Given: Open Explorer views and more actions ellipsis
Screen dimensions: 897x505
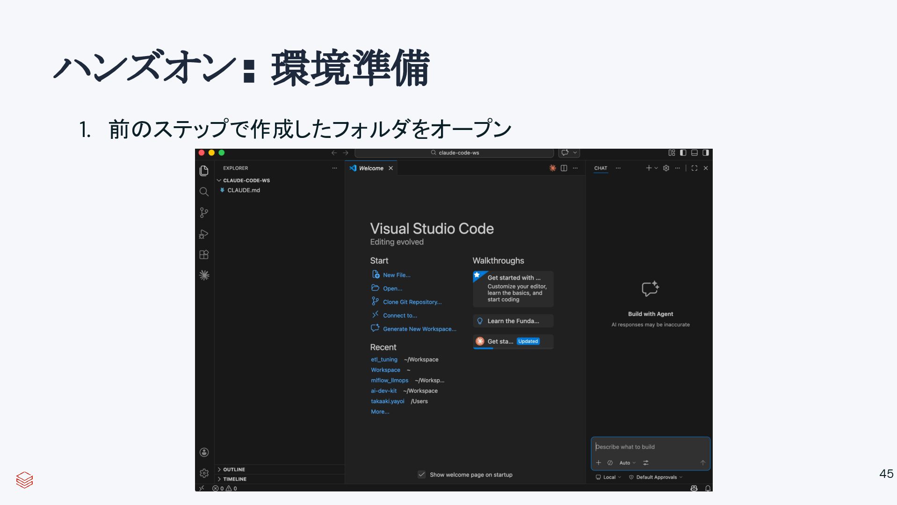Looking at the screenshot, I should tap(334, 168).
